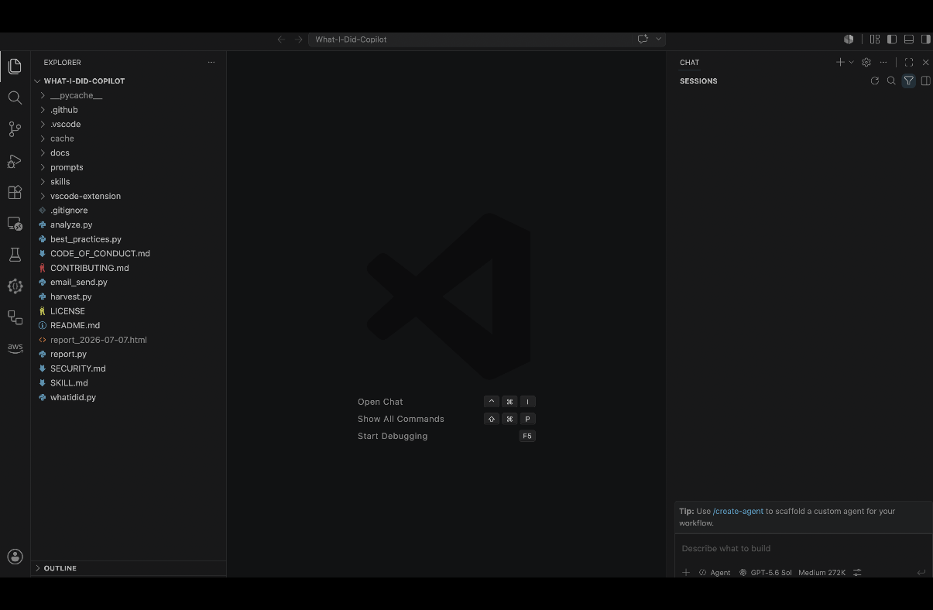Add context with plus button in chat input
Image resolution: width=933 pixels, height=610 pixels.
[686, 573]
